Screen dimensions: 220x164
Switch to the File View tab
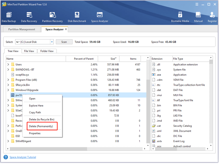point(29,51)
